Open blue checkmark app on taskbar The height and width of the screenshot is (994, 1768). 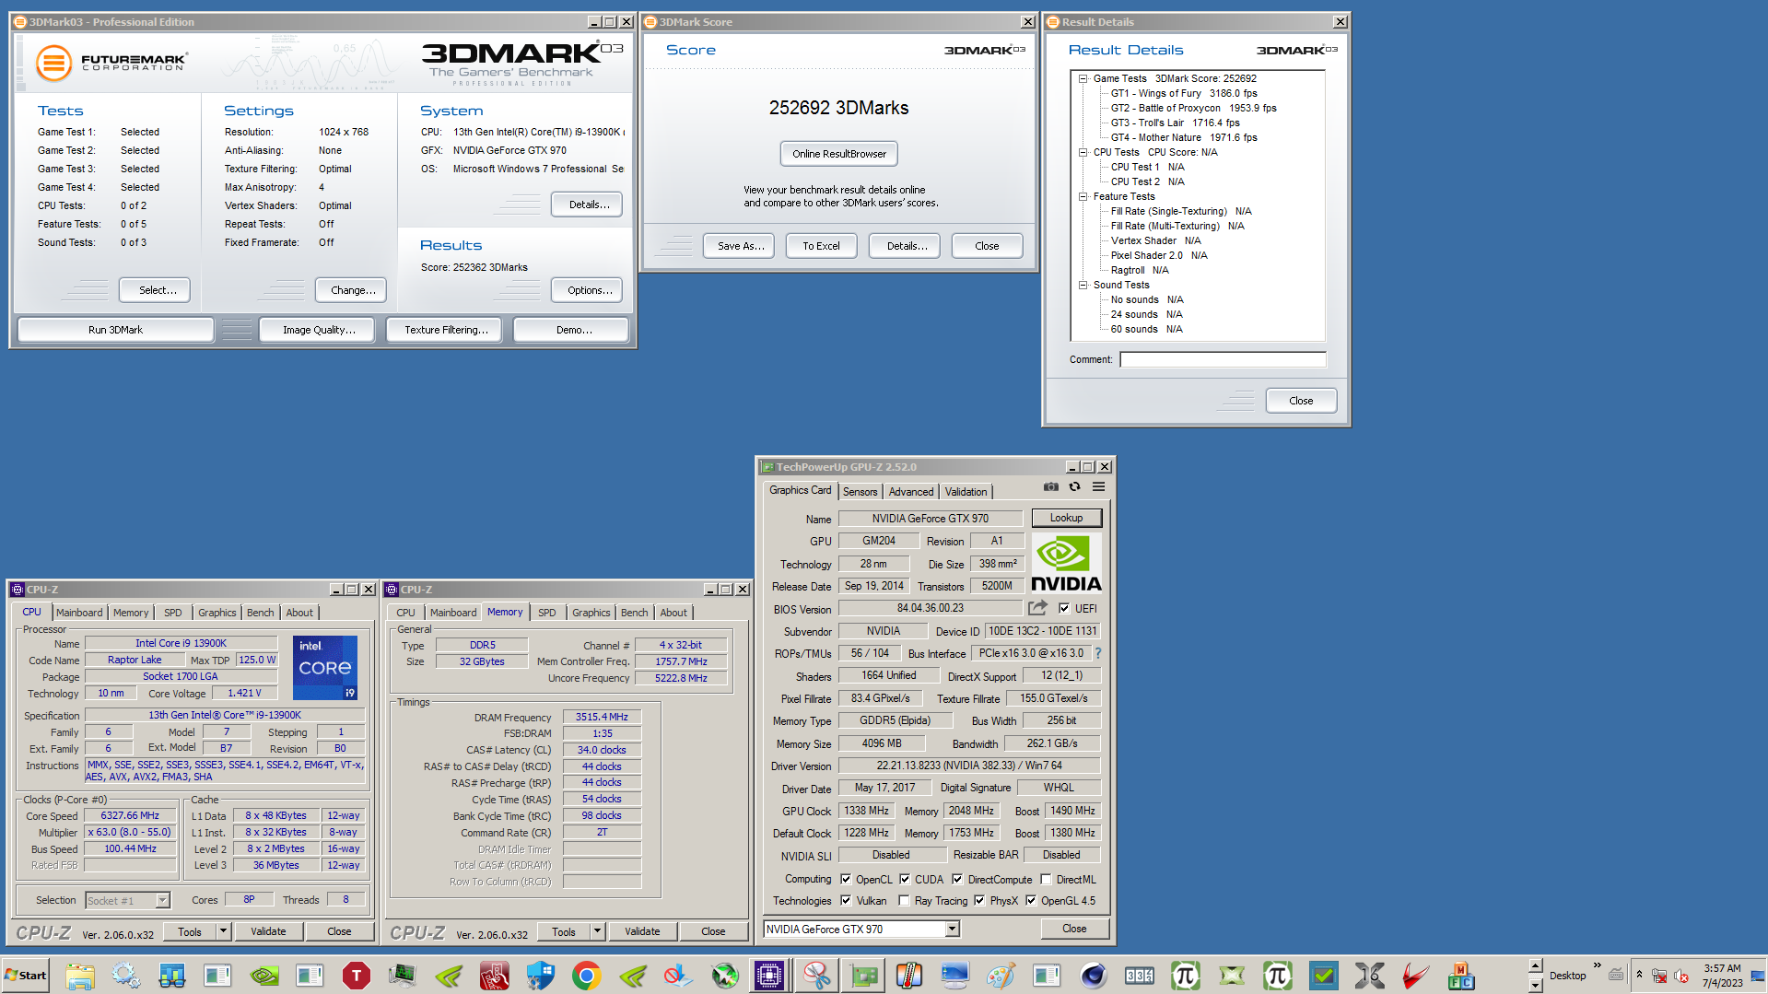1323,975
